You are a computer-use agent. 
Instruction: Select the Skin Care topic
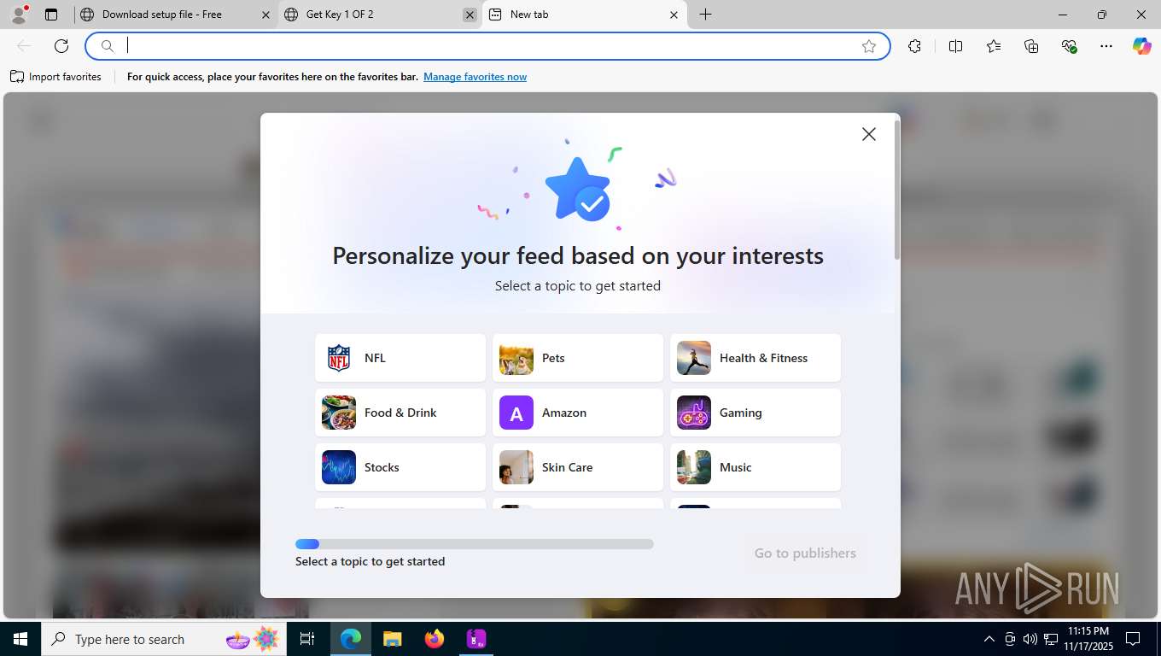point(578,467)
